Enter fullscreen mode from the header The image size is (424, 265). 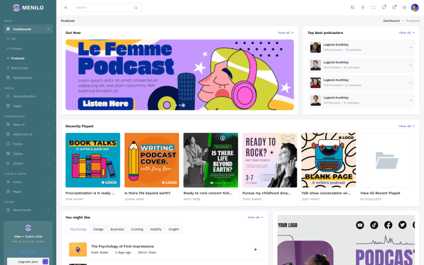[373, 7]
